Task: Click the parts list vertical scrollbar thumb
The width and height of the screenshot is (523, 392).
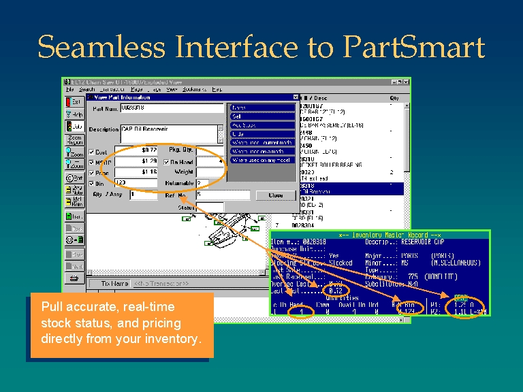Action: 407,140
